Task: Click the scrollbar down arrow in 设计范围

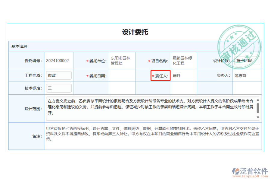Action: [257, 117]
